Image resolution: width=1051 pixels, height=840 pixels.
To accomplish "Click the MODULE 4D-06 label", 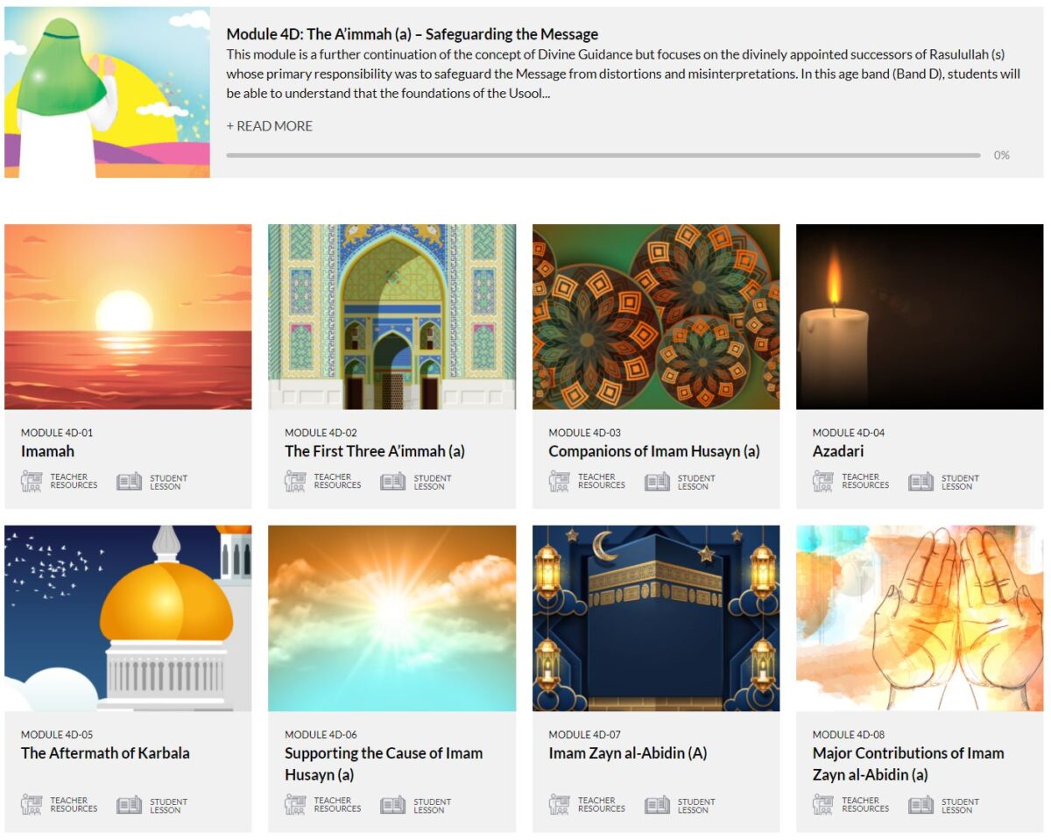I will pyautogui.click(x=321, y=734).
